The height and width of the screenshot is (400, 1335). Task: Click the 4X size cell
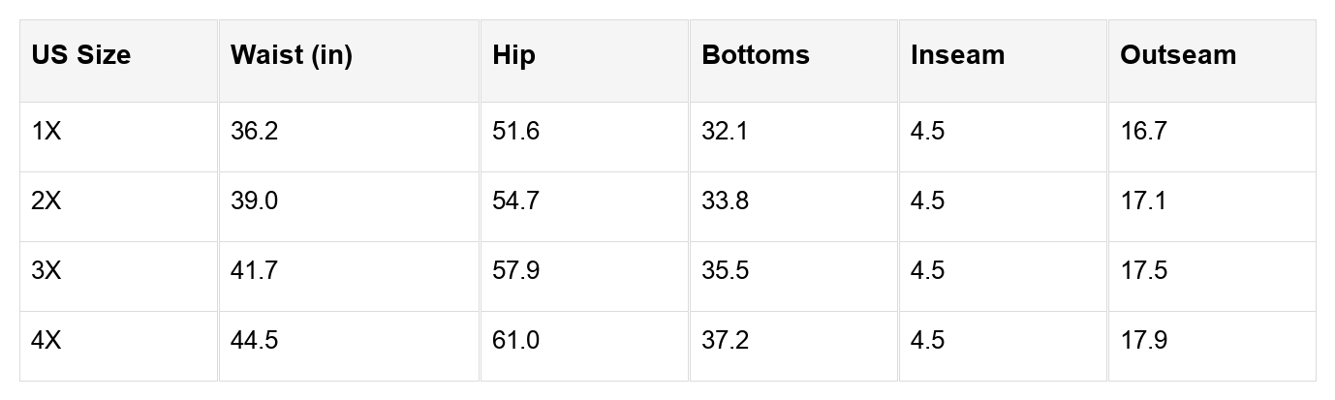tap(47, 341)
